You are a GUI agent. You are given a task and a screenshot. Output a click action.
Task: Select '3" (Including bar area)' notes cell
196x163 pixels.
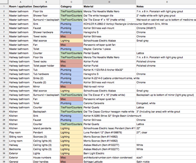166,112
